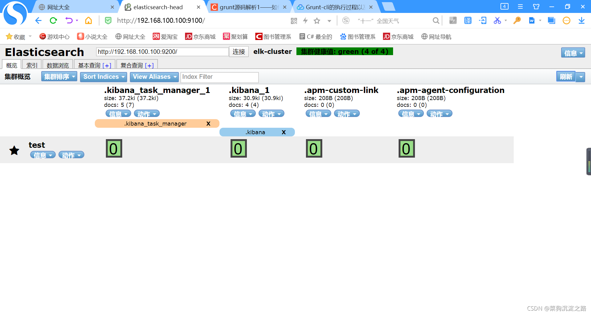Open the 爱淘宝 bookmark
The width and height of the screenshot is (591, 314).
pos(165,37)
